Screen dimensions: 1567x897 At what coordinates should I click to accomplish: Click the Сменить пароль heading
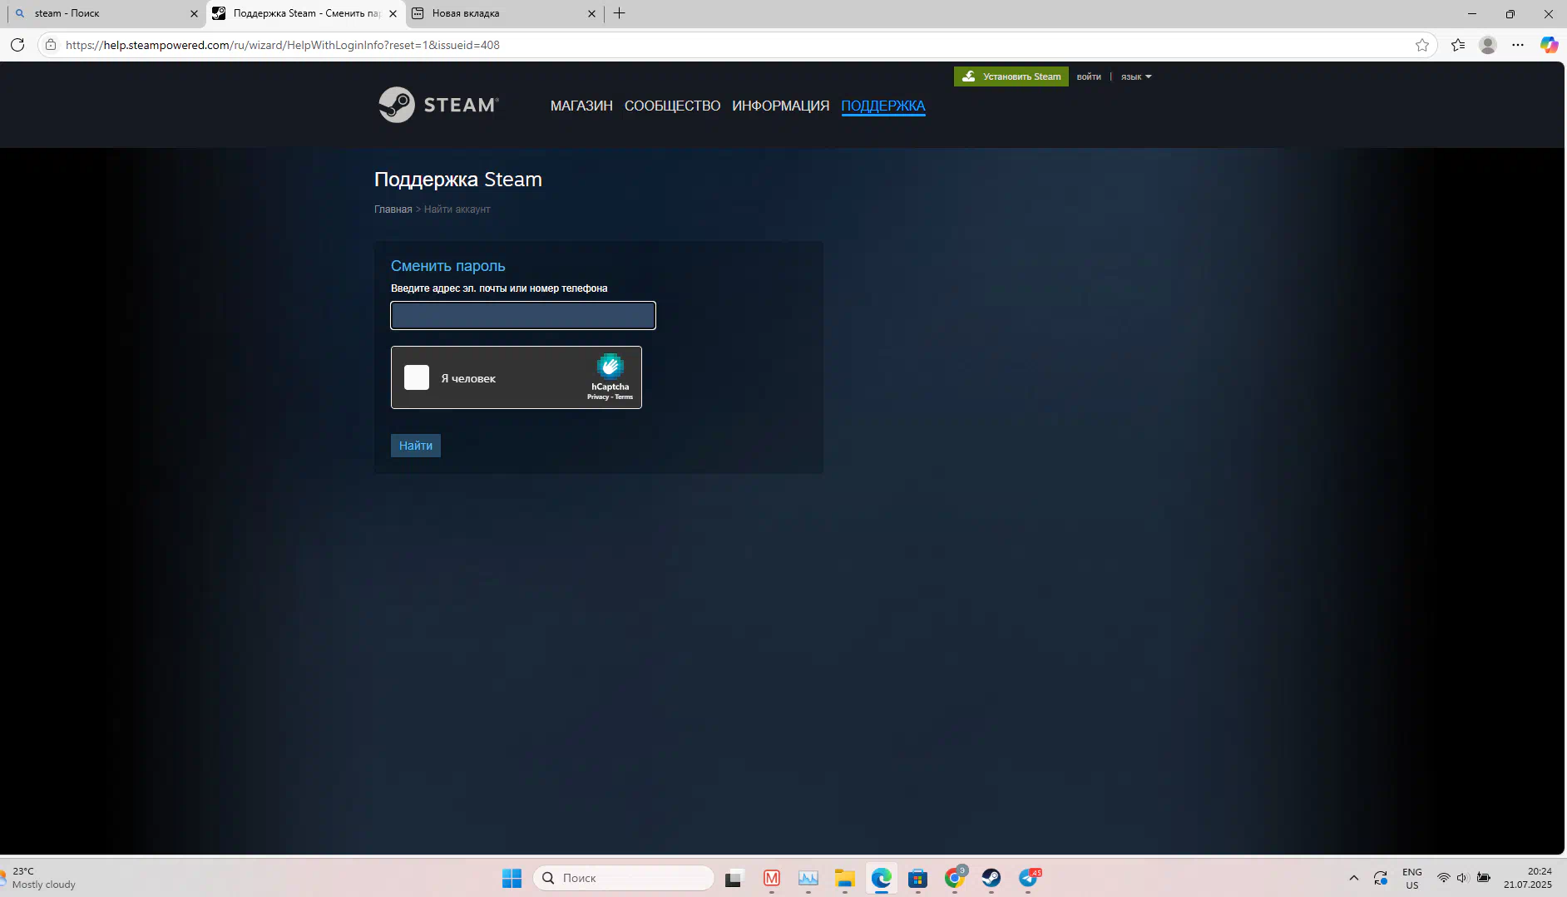tap(448, 266)
